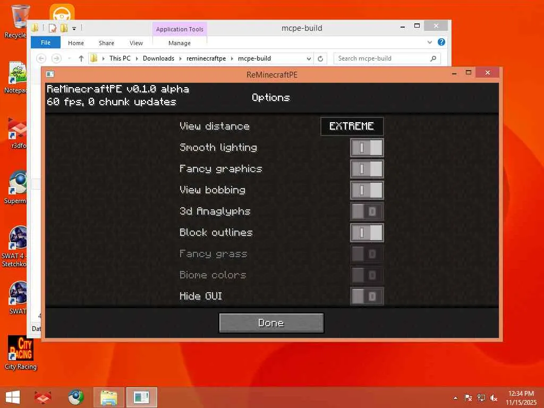
Task: Open the View ribbon tab
Action: click(136, 43)
